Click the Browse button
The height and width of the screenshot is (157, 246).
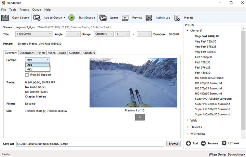(173, 144)
